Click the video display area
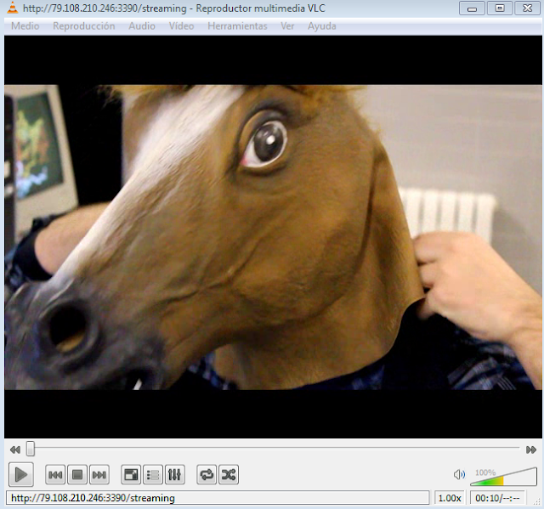Viewport: 544px width, 509px height. click(x=273, y=237)
